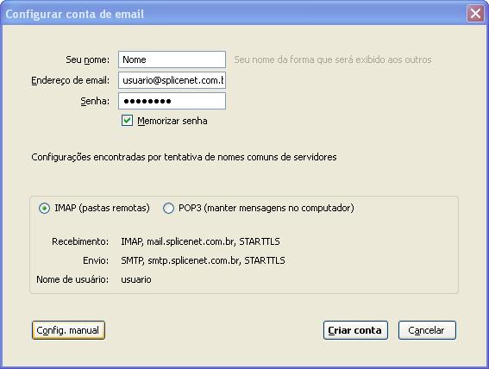Cancel the email account setup
The image size is (489, 369).
tap(427, 330)
